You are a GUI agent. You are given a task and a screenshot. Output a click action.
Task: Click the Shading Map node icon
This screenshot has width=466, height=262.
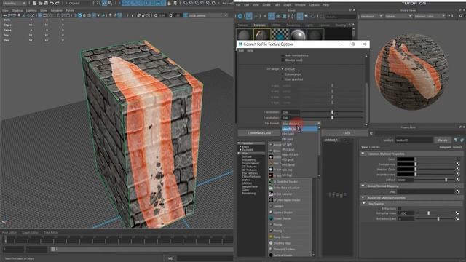click(x=271, y=242)
